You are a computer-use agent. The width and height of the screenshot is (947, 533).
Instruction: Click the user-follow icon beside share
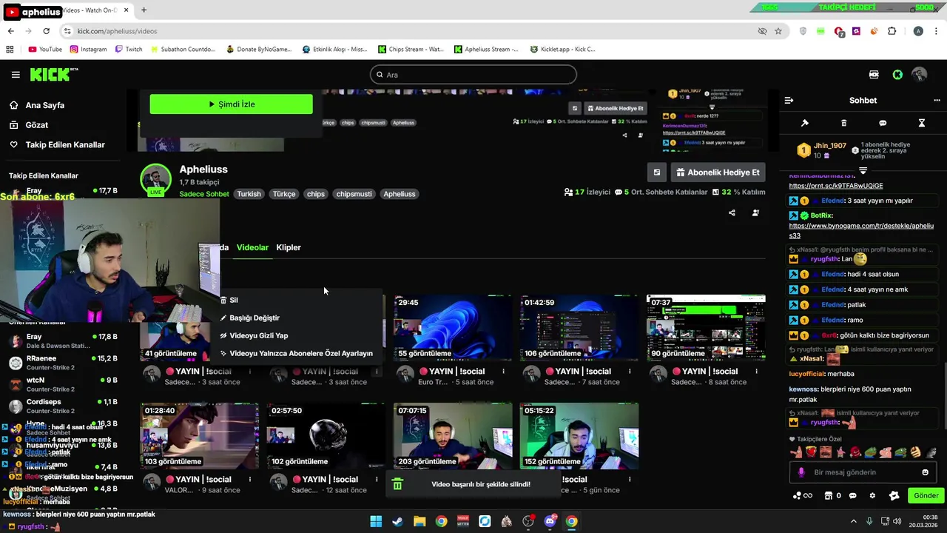tap(755, 213)
